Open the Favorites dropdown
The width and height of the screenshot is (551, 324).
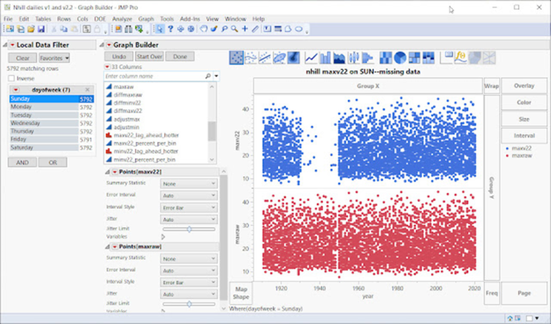(x=54, y=57)
